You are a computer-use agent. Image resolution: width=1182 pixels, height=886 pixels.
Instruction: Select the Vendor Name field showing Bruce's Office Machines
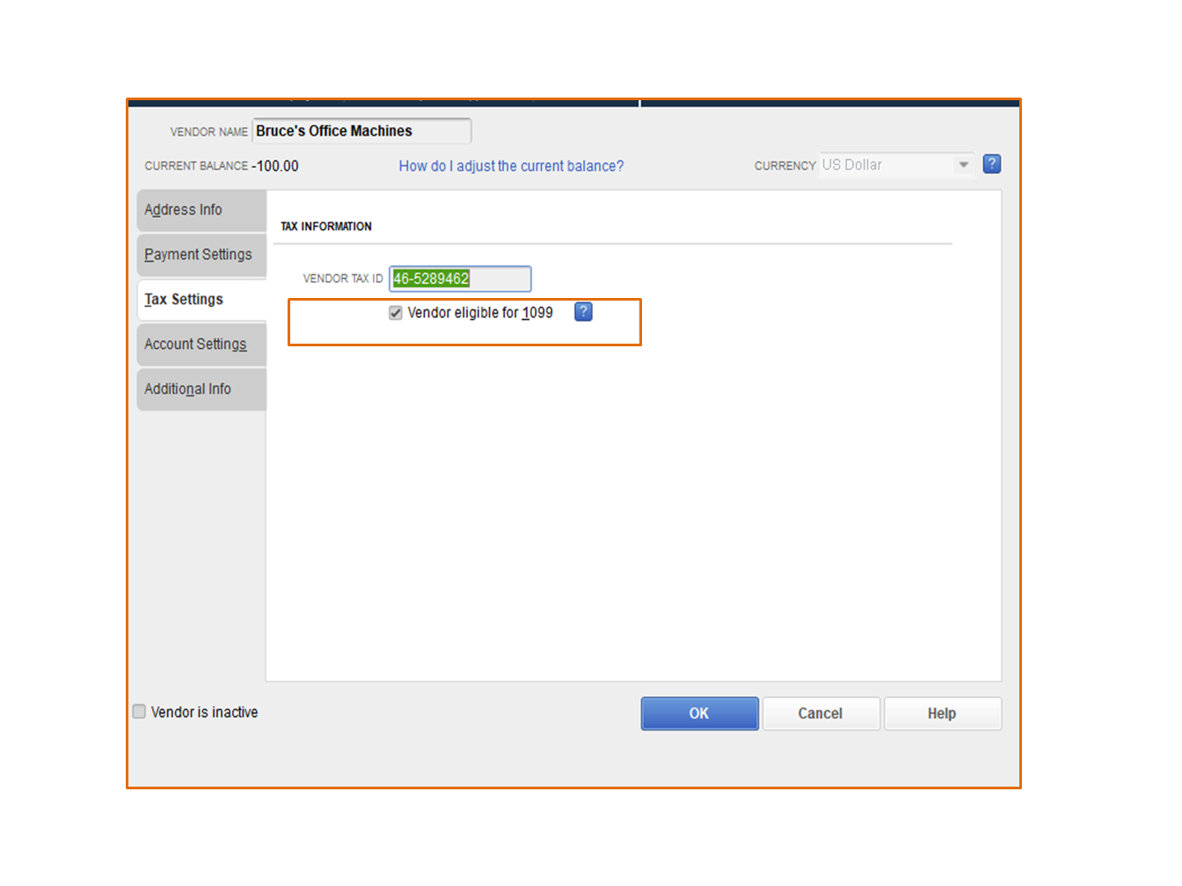[361, 130]
